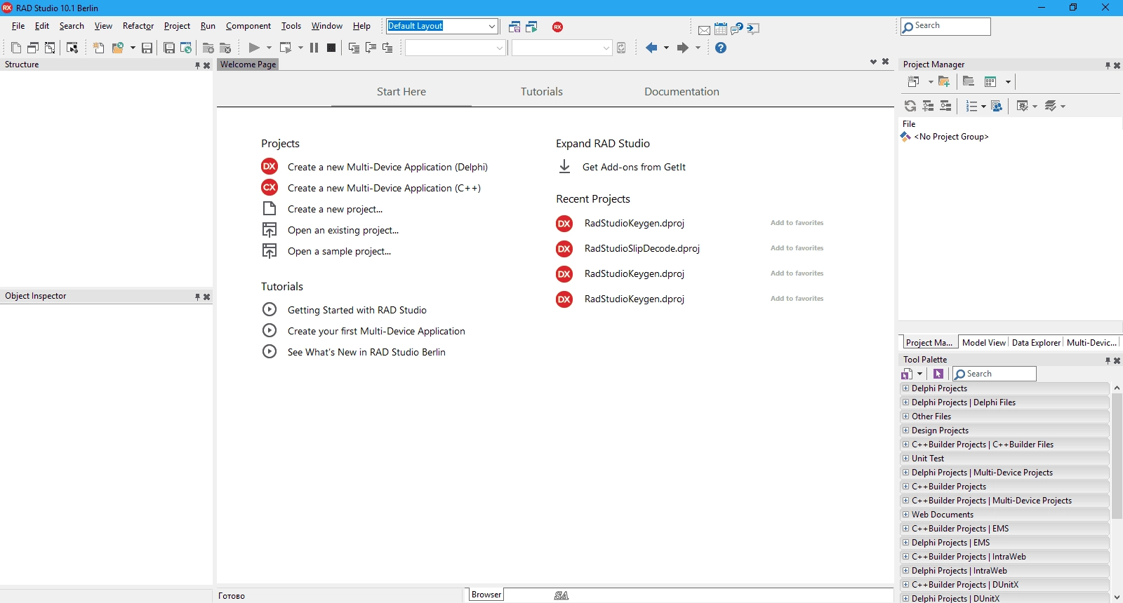Screen dimensions: 1123x603
Task: Expand the Design Projects palette category
Action: [x=905, y=430]
